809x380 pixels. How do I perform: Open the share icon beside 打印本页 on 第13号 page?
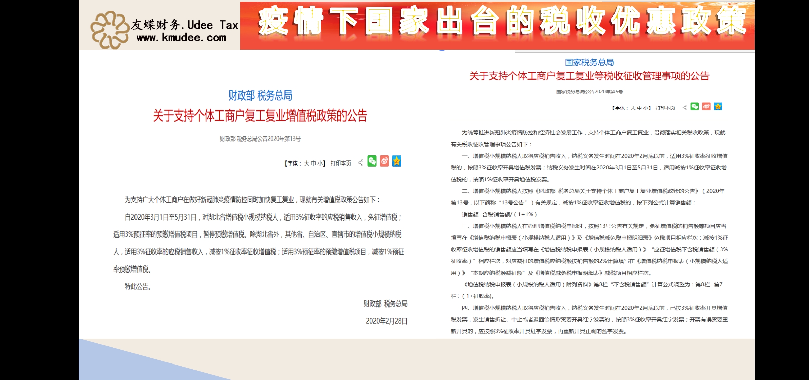(x=361, y=163)
